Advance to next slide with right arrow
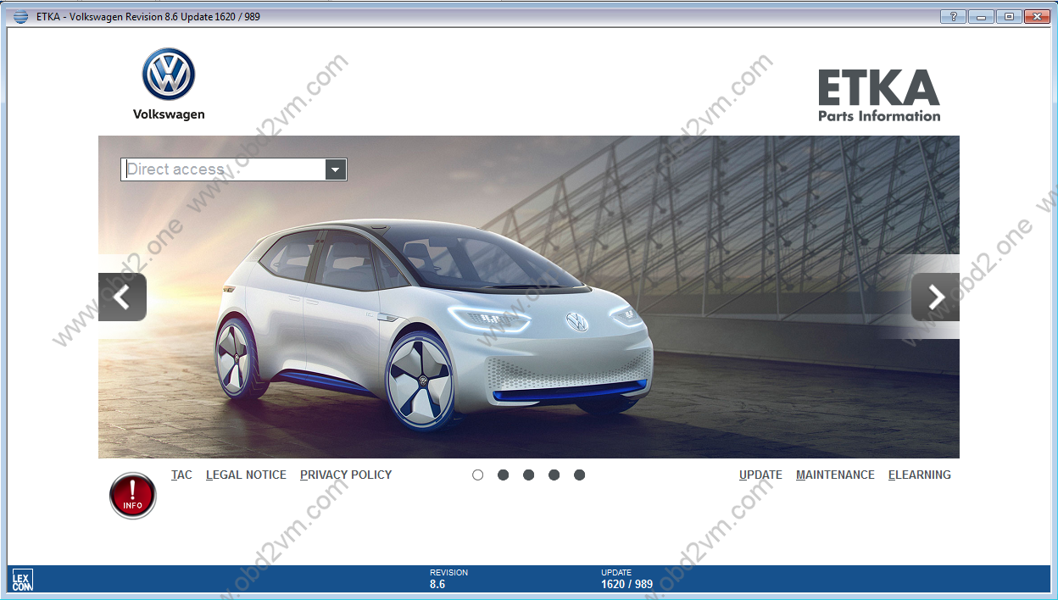 [x=935, y=297]
